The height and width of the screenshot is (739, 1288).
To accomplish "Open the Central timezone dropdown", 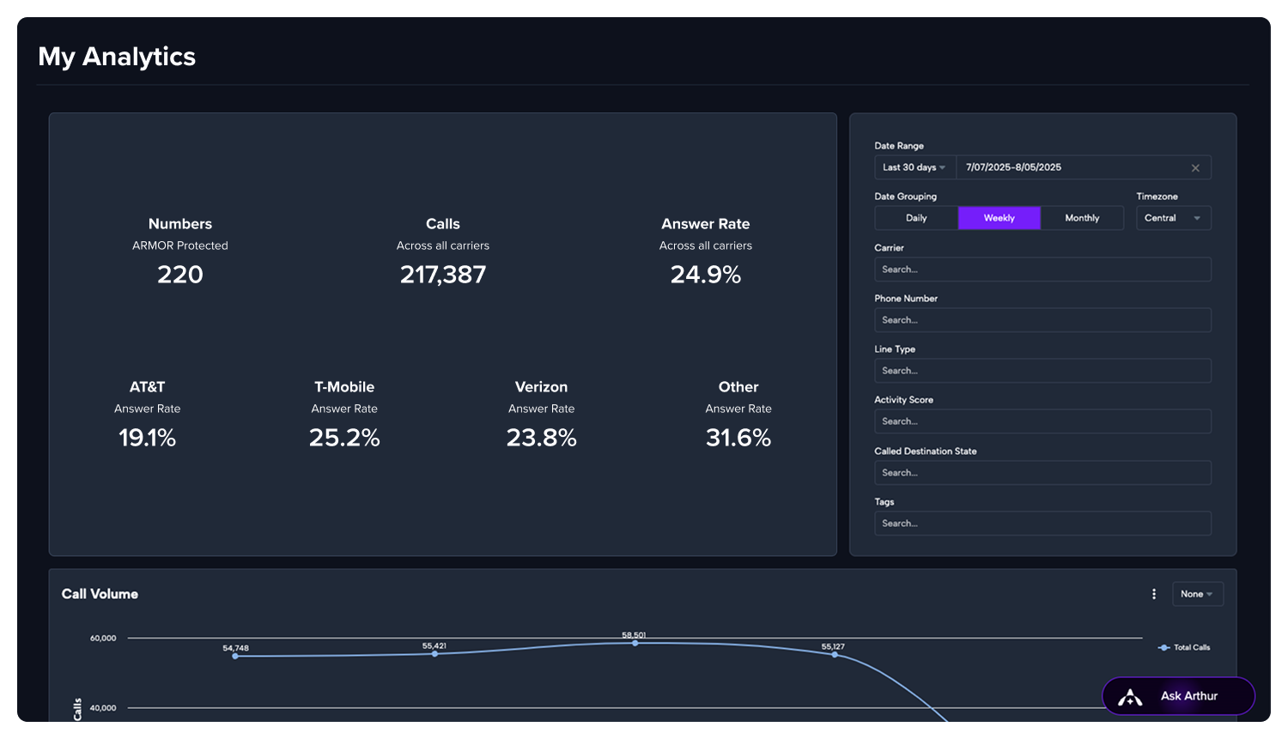I will (x=1173, y=217).
